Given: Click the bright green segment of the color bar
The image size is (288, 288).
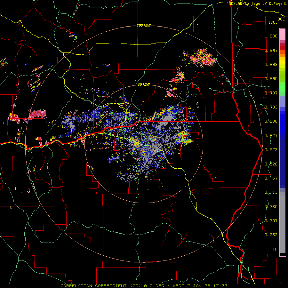Looking at the screenshot, I should 283,87.
